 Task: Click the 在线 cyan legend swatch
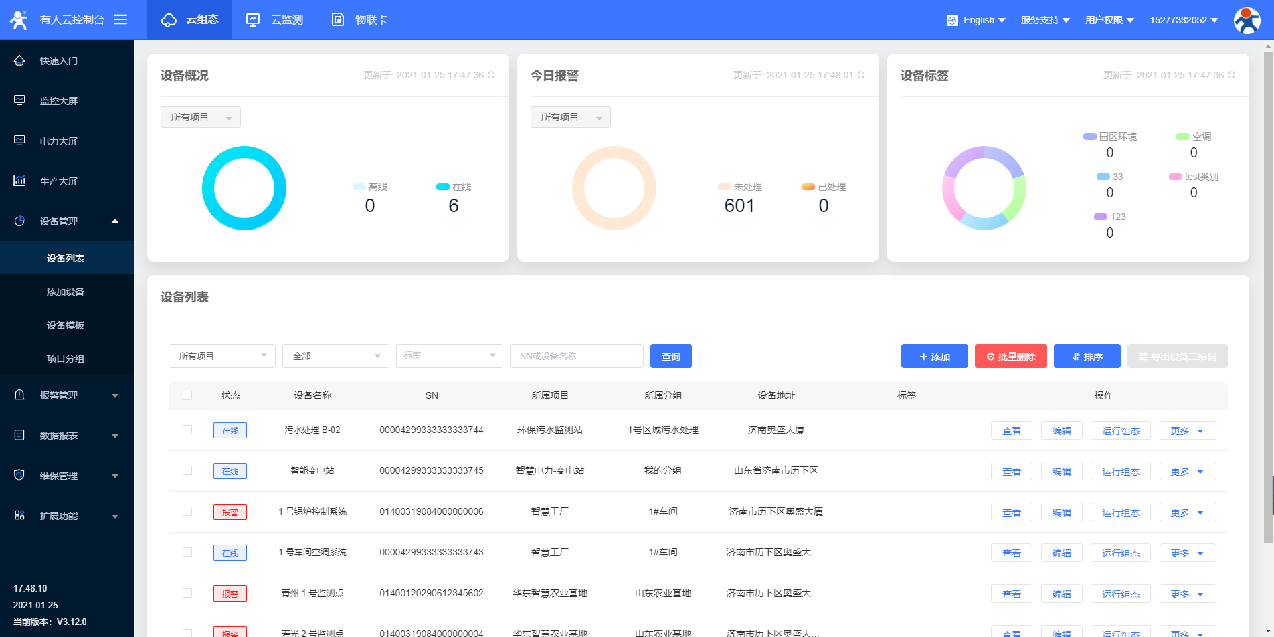pyautogui.click(x=442, y=187)
